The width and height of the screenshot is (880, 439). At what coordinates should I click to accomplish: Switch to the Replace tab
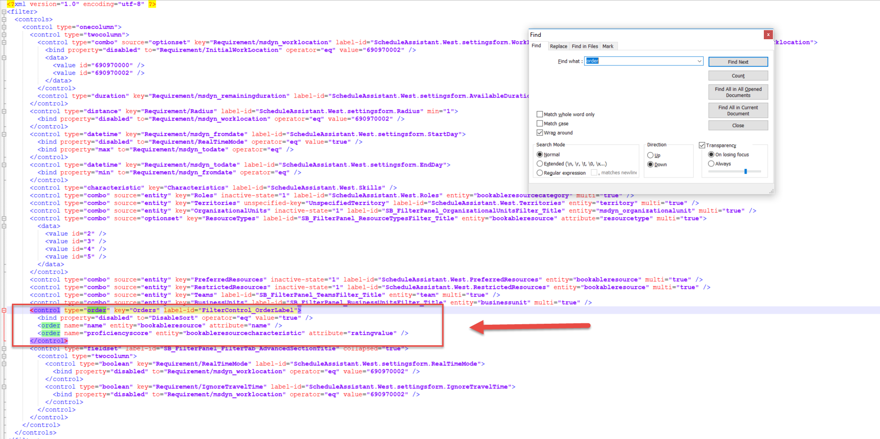[x=558, y=46]
